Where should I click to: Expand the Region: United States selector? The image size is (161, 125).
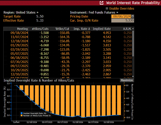point(21,13)
